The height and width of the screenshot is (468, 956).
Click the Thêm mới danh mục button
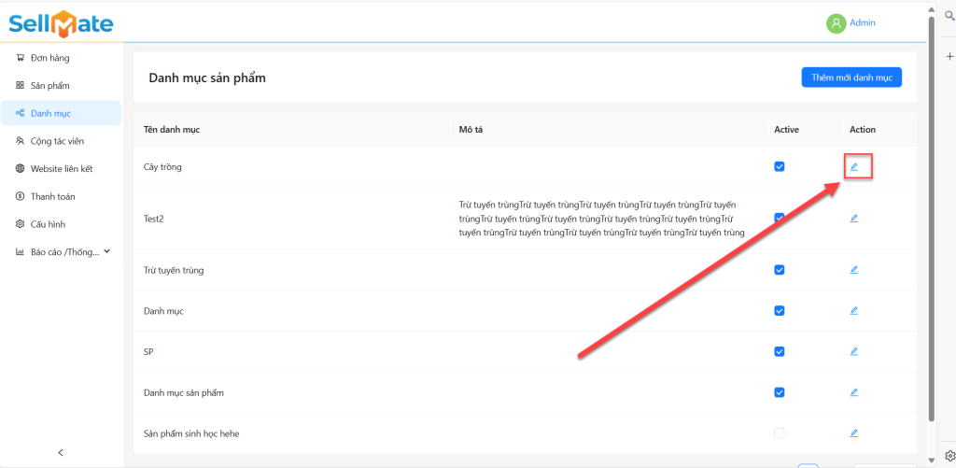851,78
